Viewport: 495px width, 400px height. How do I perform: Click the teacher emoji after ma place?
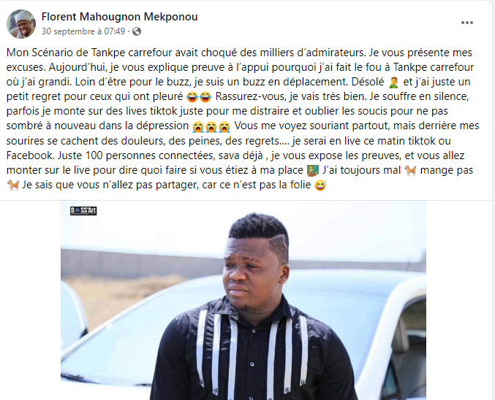click(x=312, y=171)
